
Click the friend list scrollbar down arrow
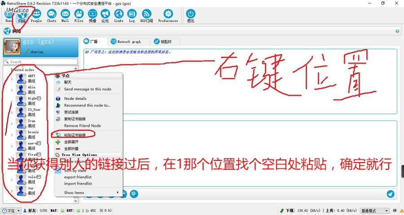pyautogui.click(x=76, y=201)
